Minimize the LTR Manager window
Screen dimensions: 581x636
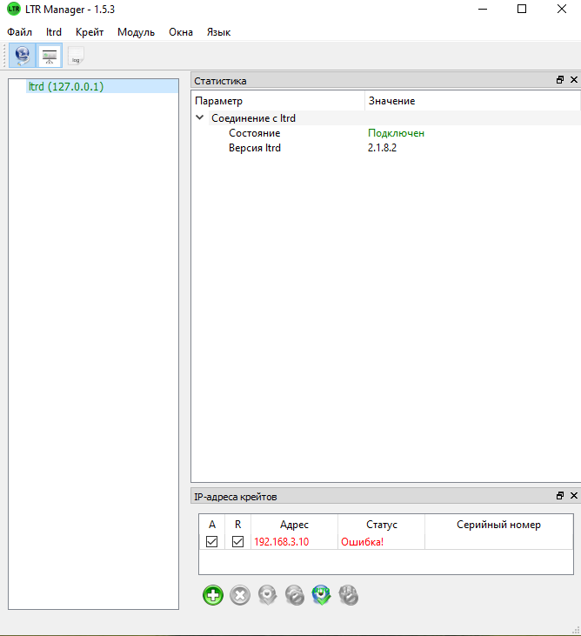483,9
